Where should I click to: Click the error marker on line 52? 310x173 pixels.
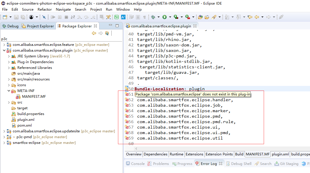[127, 100]
